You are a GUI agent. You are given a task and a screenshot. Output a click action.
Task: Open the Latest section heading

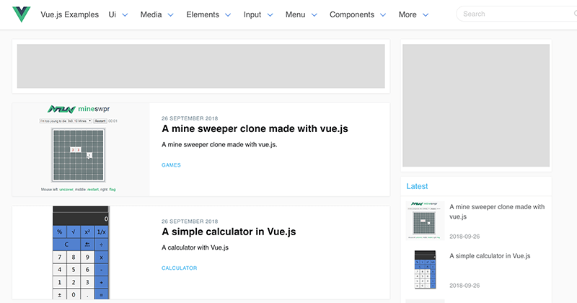(417, 186)
